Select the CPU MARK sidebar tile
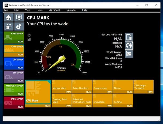This screenshot has height=124, width=163. tap(14, 49)
